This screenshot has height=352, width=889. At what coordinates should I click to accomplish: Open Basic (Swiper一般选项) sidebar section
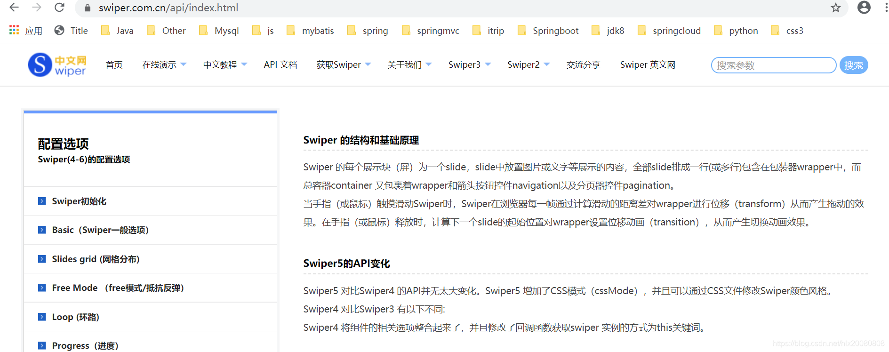tap(150, 230)
